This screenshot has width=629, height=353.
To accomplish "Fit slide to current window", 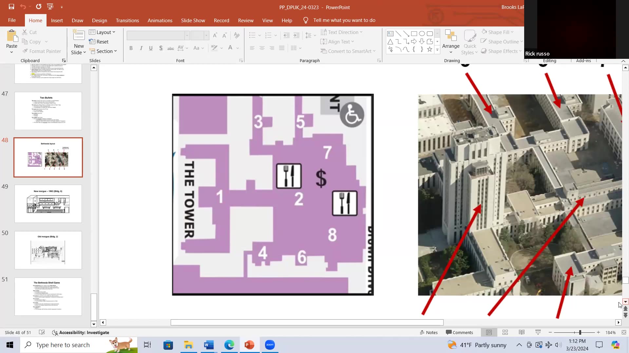I will (x=624, y=332).
